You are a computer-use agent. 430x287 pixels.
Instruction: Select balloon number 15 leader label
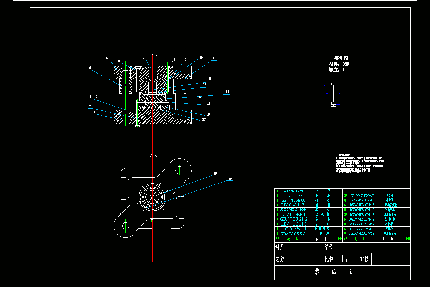pos(209,103)
